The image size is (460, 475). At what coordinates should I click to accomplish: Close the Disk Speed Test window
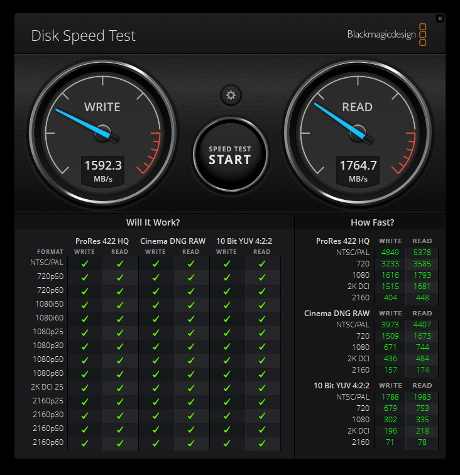tap(440, 19)
